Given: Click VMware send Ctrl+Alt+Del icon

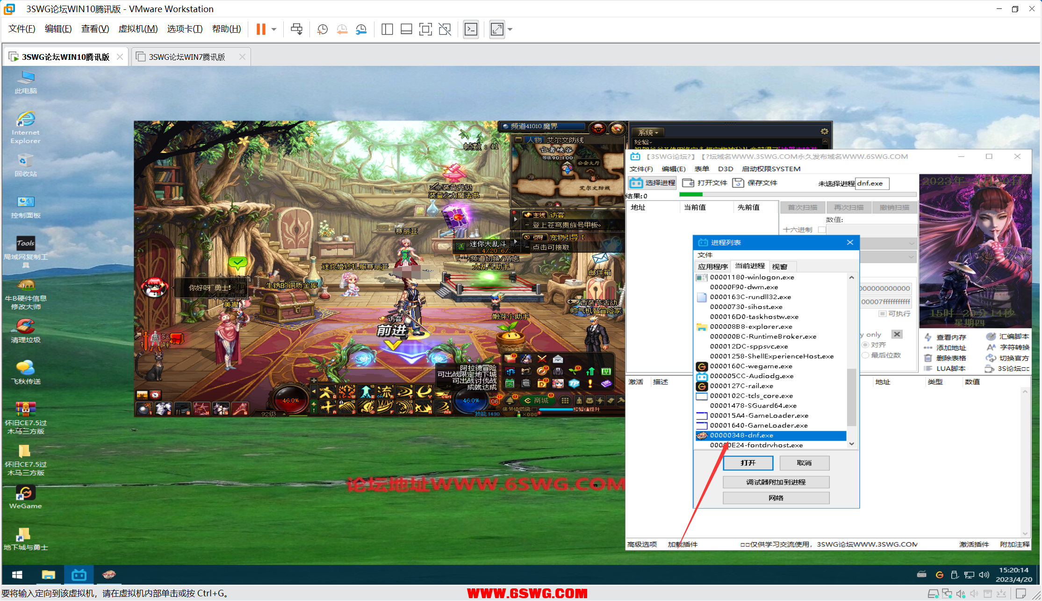Looking at the screenshot, I should pyautogui.click(x=296, y=29).
